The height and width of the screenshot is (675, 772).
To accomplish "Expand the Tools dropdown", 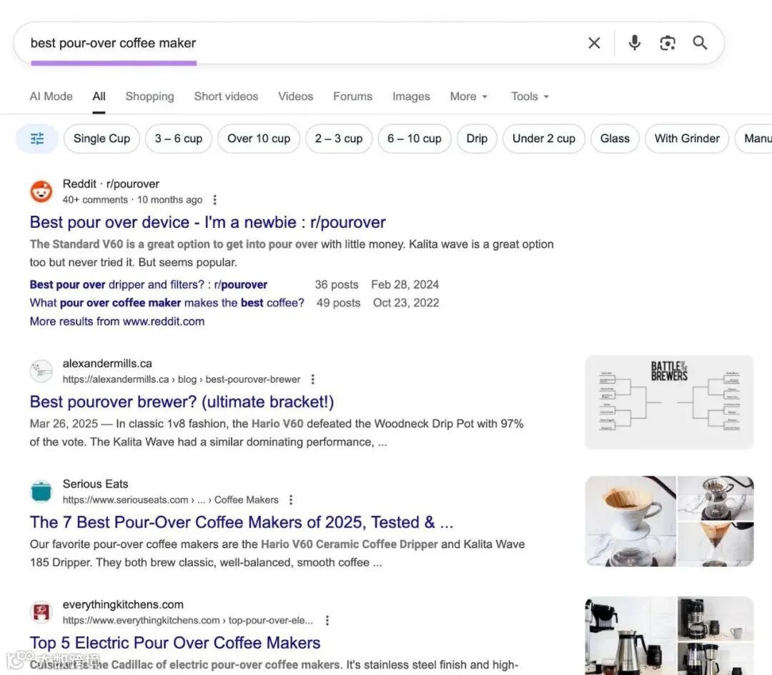I will tap(530, 96).
